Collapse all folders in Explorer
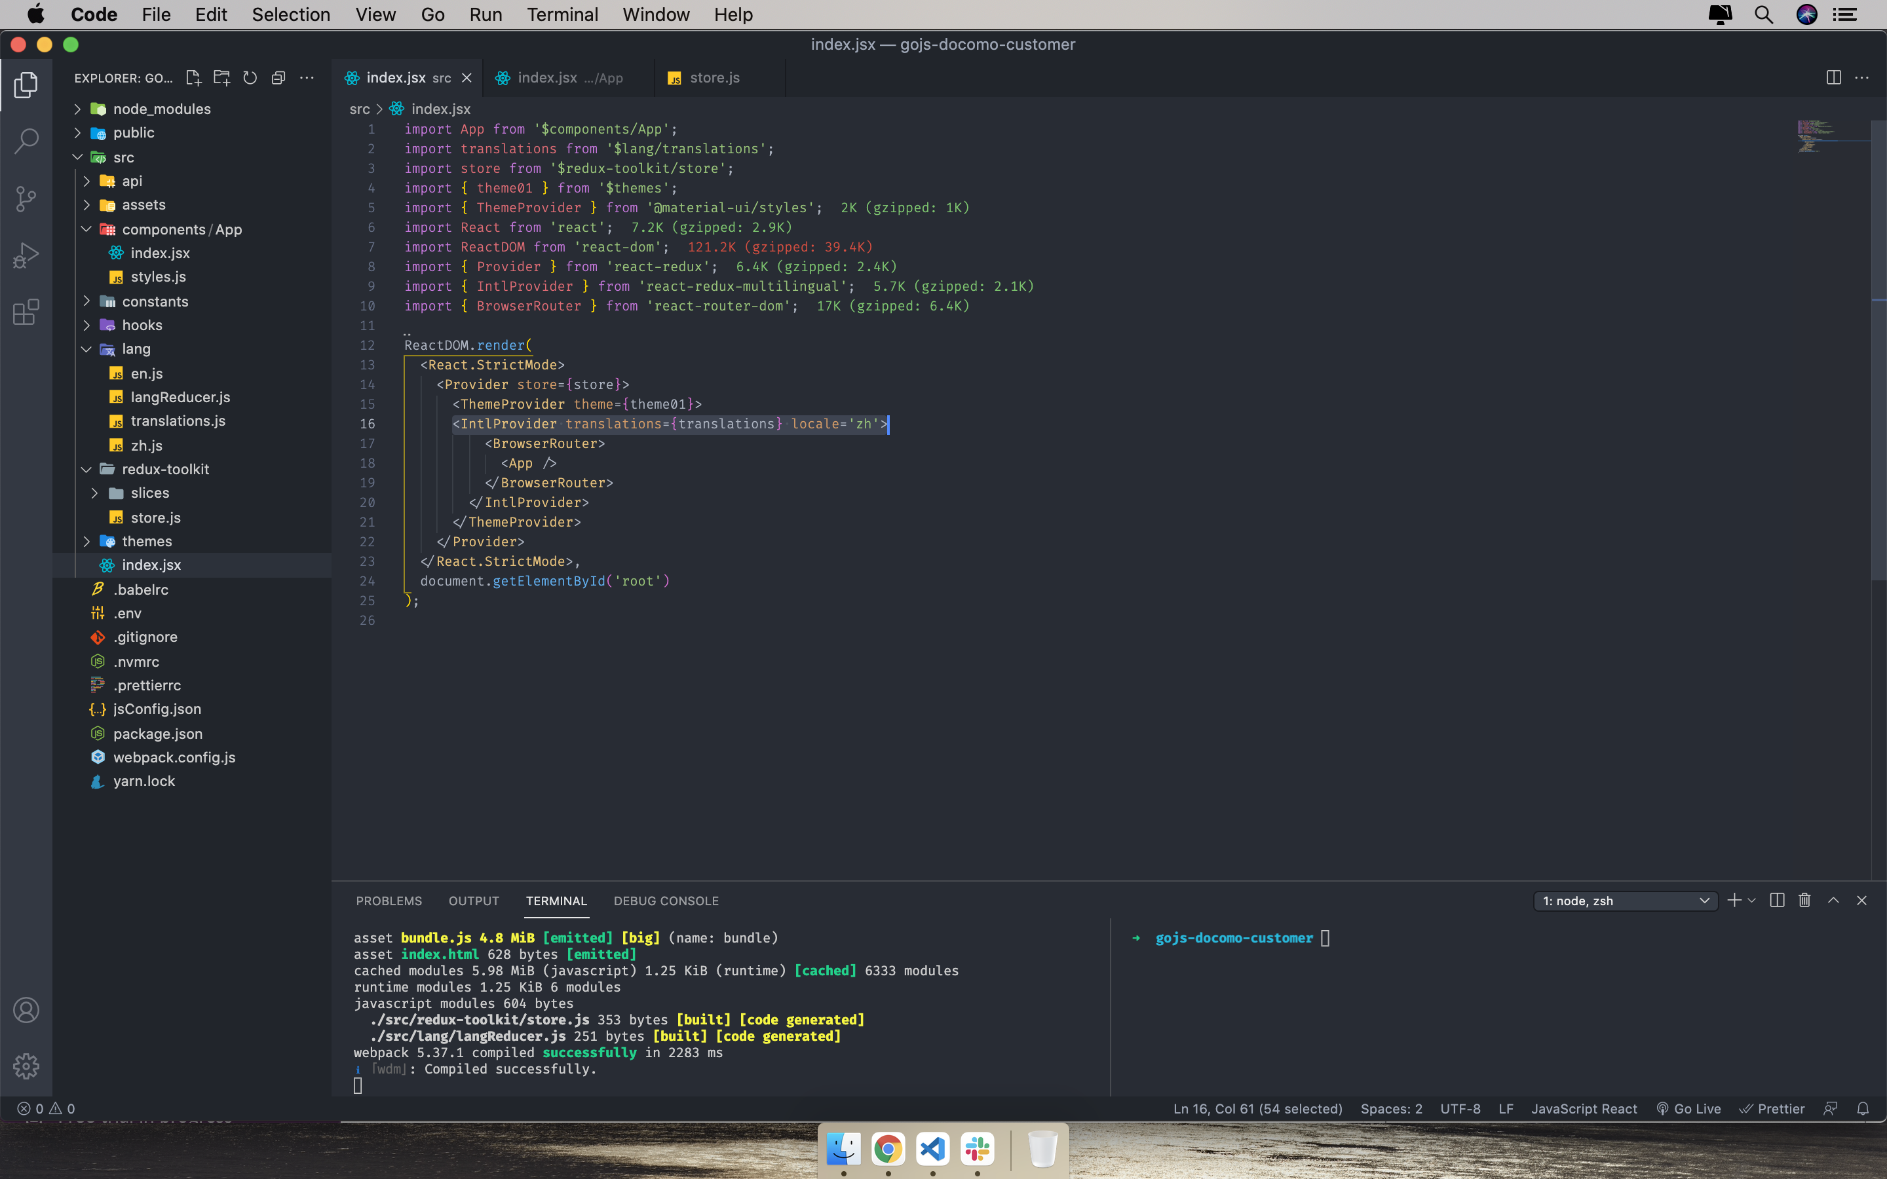Image resolution: width=1887 pixels, height=1179 pixels. (x=278, y=78)
